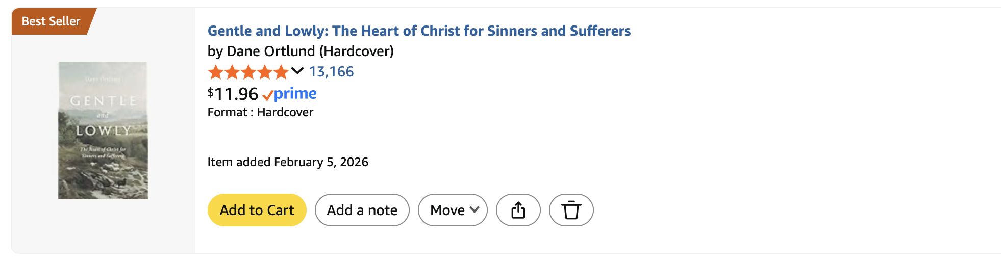This screenshot has width=1001, height=264.
Task: Open the 13,166 ratings link
Action: (x=331, y=72)
